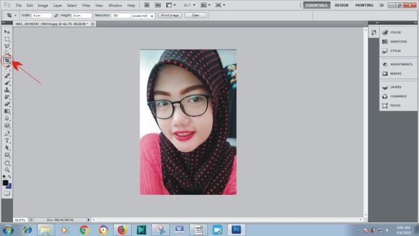This screenshot has height=236, width=419.
Task: Open the Edit menu
Action: tap(30, 5)
